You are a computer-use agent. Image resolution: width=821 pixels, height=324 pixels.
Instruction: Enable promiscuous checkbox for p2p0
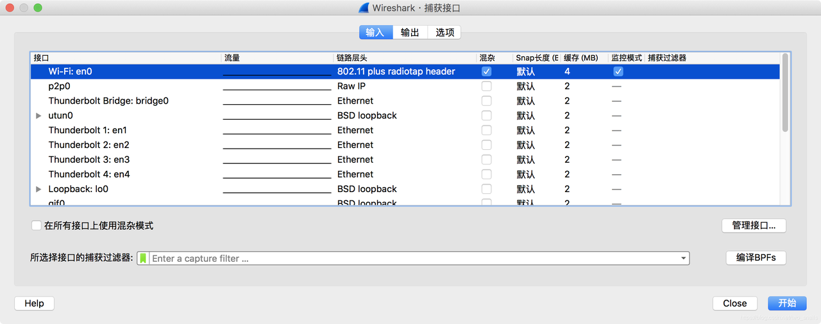point(486,86)
